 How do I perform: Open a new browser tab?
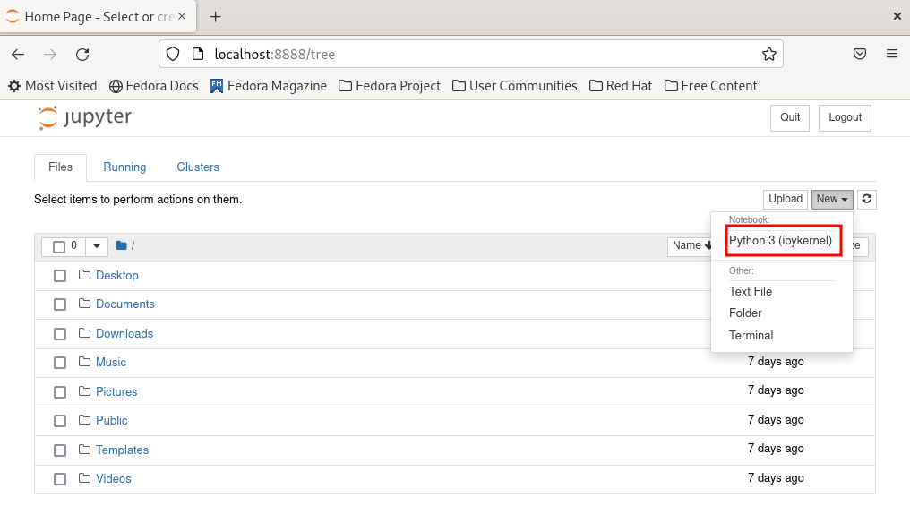(215, 17)
